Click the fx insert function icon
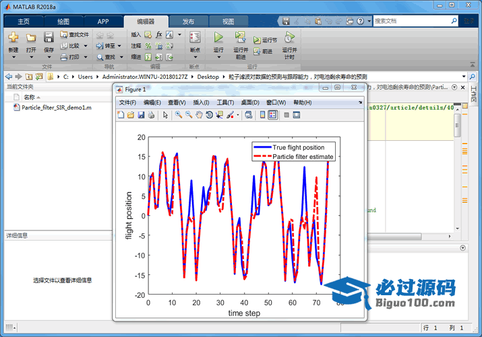This screenshot has width=482, height=337. tap(158, 35)
